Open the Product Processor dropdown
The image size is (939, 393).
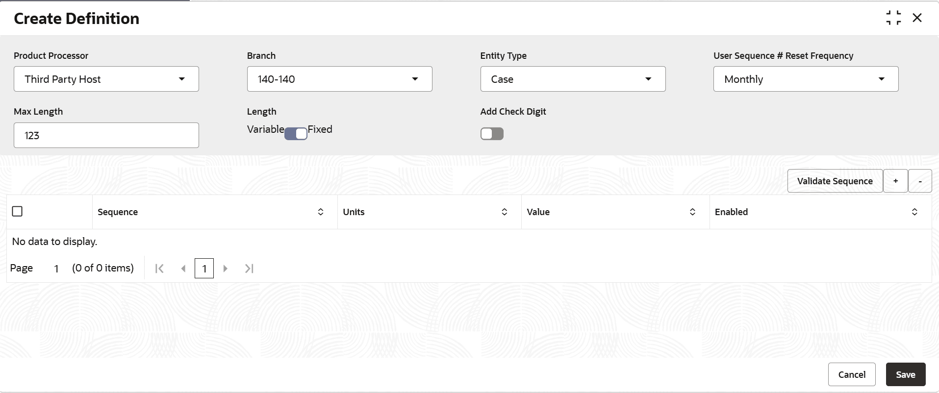tap(106, 79)
